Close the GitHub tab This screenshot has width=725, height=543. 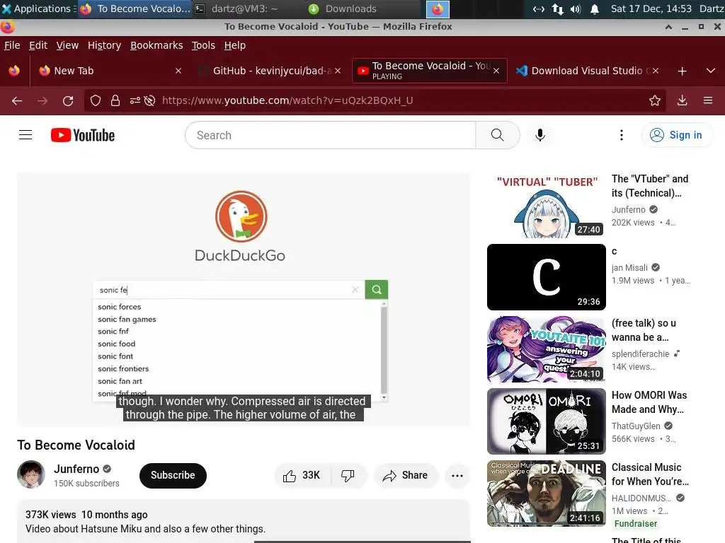[x=338, y=71]
